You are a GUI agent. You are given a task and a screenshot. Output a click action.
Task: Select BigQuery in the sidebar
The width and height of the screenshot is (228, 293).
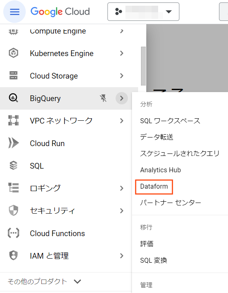click(x=45, y=99)
